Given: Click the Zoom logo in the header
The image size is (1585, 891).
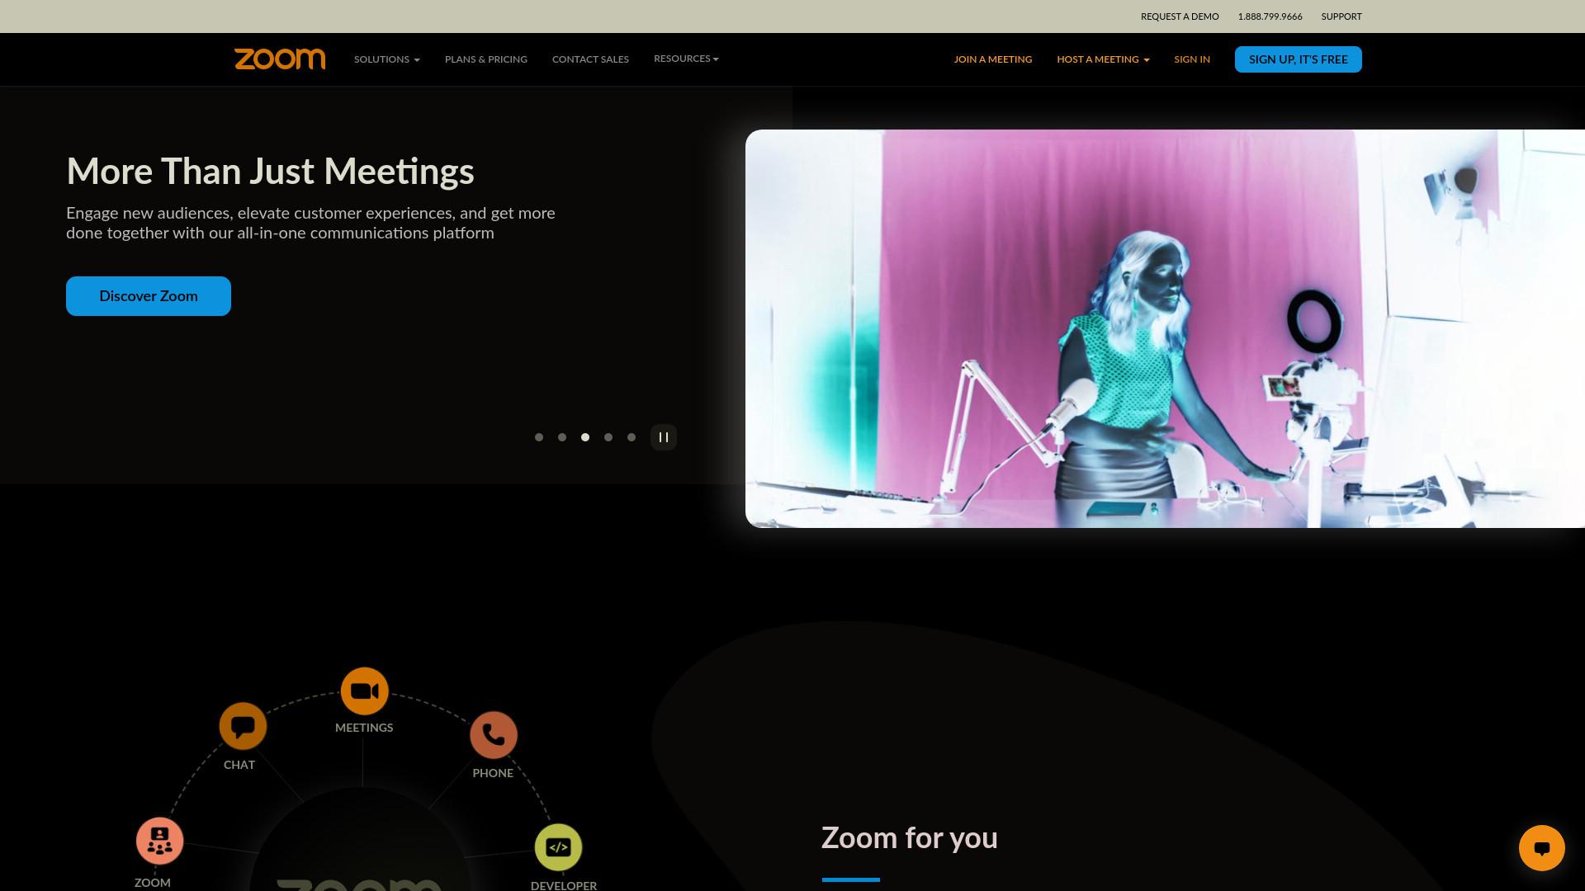Looking at the screenshot, I should 280,59.
